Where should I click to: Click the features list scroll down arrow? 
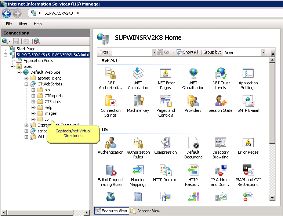[x=272, y=198]
